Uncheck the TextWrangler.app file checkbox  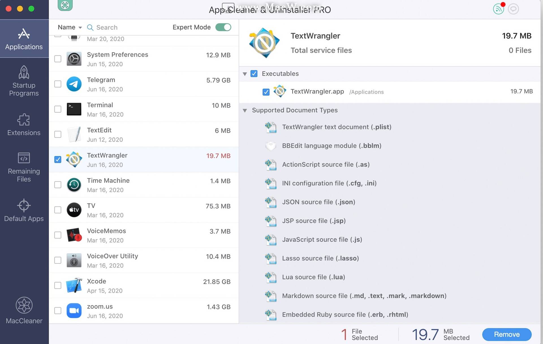click(x=266, y=92)
